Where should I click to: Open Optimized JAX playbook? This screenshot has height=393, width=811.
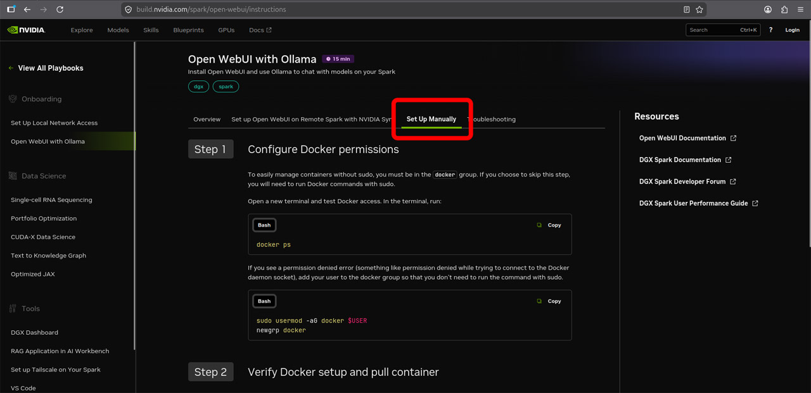coord(33,274)
